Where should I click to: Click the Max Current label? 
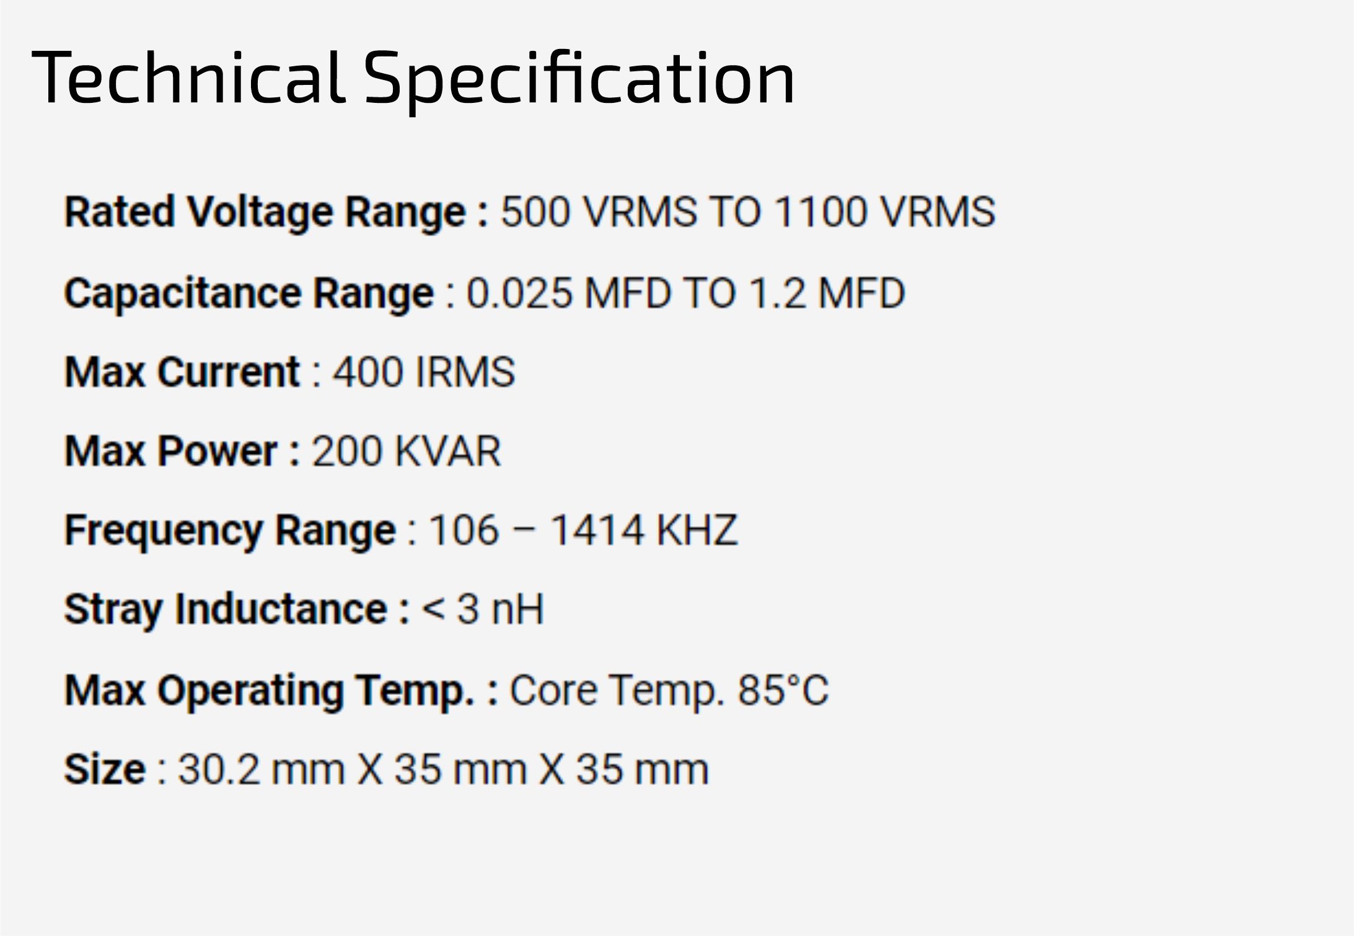click(x=182, y=372)
